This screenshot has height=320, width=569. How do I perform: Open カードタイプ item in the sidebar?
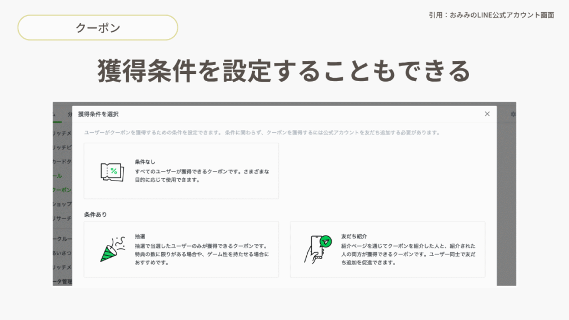(x=62, y=162)
